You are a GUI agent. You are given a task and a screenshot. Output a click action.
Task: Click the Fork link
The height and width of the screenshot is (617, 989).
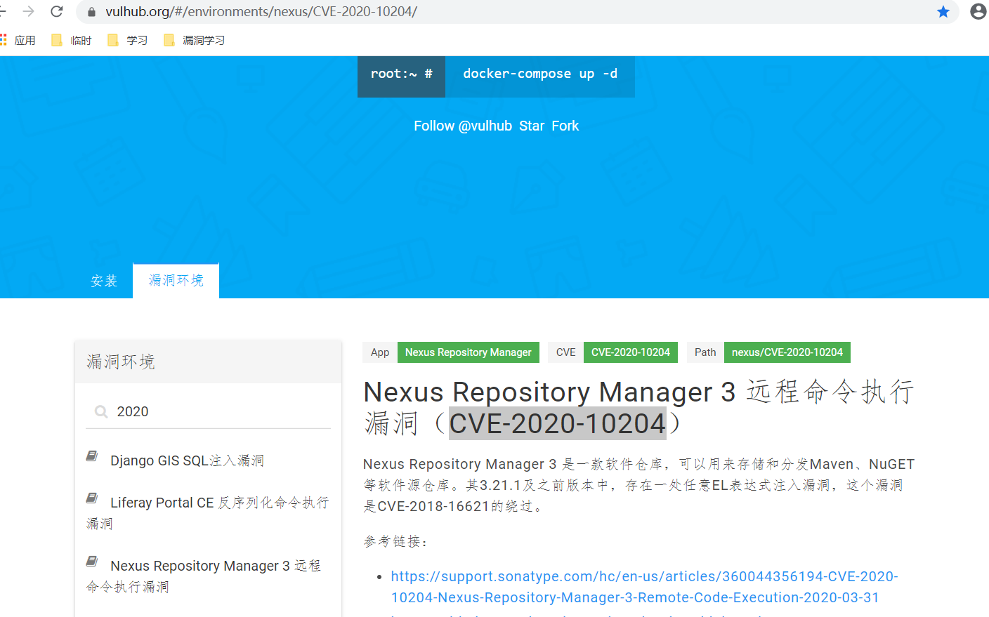tap(565, 126)
